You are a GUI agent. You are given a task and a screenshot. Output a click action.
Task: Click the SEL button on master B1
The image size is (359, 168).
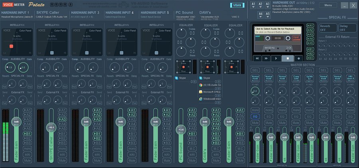(323, 70)
